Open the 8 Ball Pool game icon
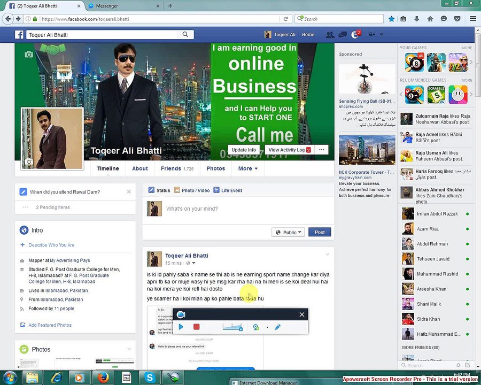 click(x=414, y=62)
